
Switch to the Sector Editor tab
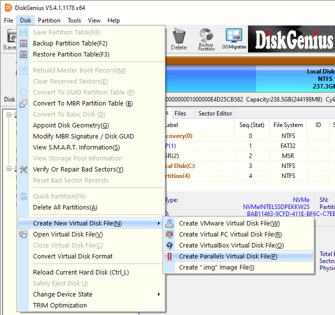[x=215, y=113]
